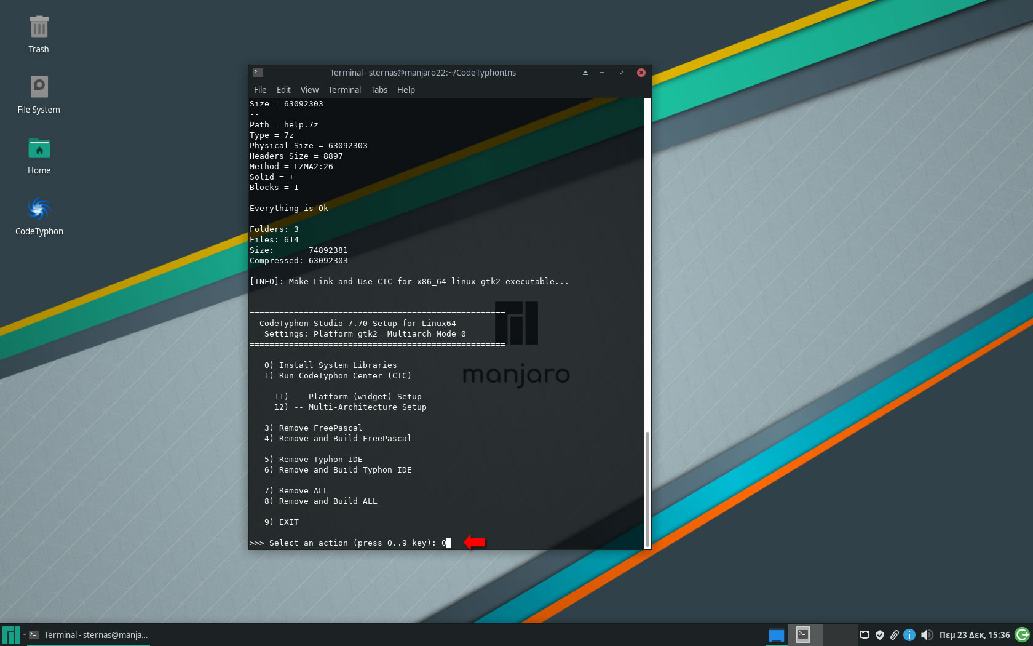Click the 'Compressed: 63092303' line
The height and width of the screenshot is (646, 1033).
(299, 260)
